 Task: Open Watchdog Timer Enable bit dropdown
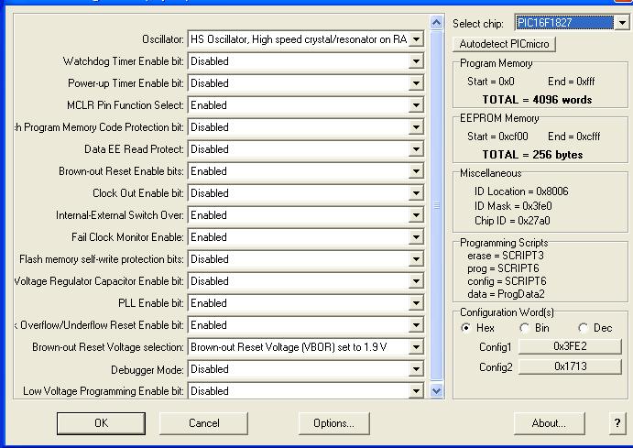(306, 61)
